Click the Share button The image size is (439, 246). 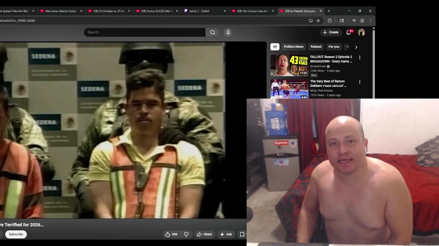click(204, 234)
